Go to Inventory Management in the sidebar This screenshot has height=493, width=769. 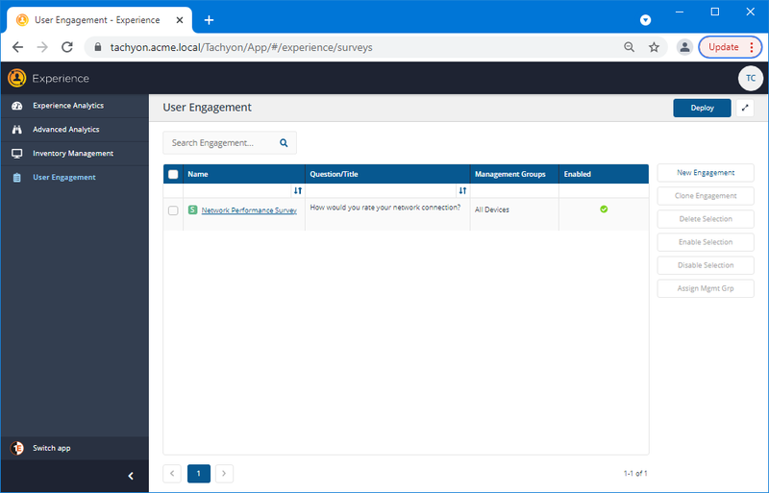pos(72,154)
